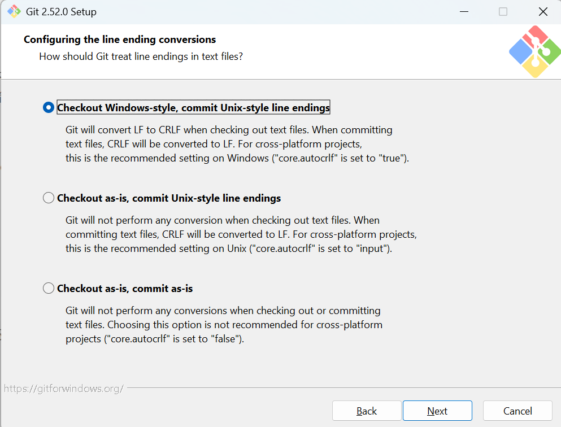Click the core.autocrlf "input" description paragraph

coord(241,234)
